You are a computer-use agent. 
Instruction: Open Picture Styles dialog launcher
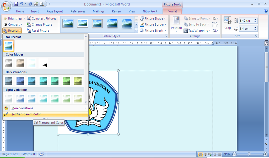[x=166, y=36]
